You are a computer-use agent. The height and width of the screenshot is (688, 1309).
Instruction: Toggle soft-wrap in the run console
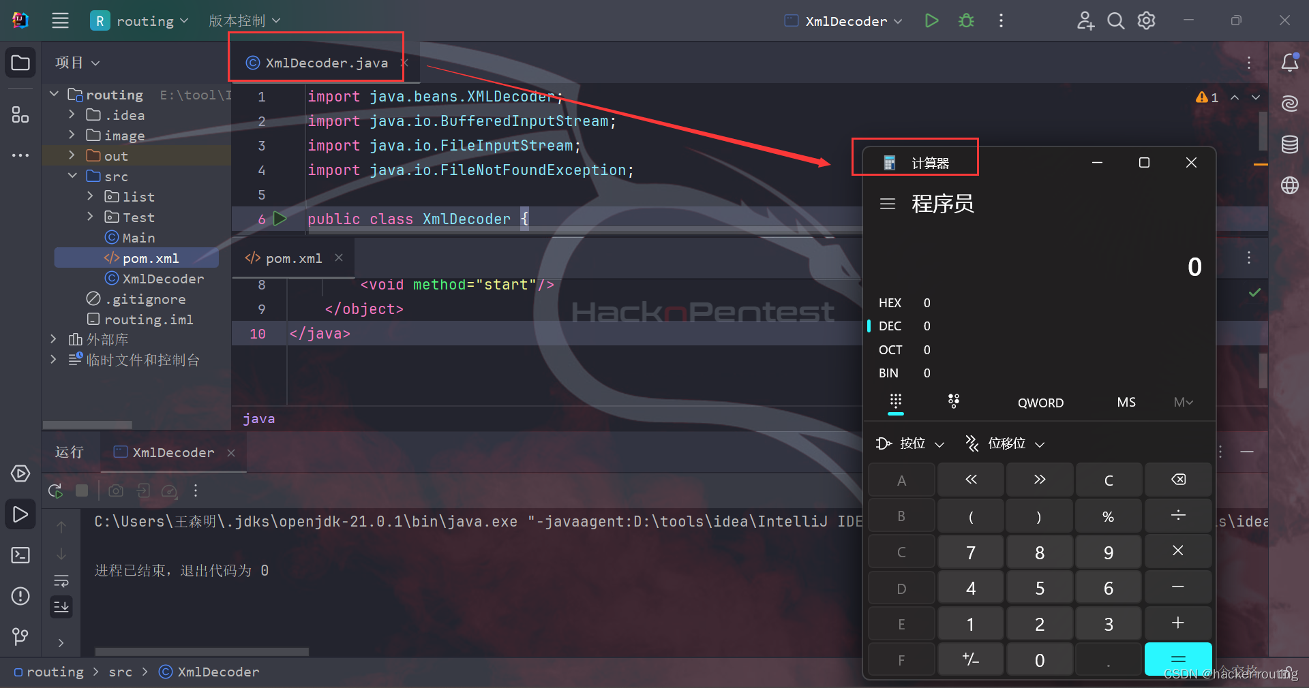61,581
